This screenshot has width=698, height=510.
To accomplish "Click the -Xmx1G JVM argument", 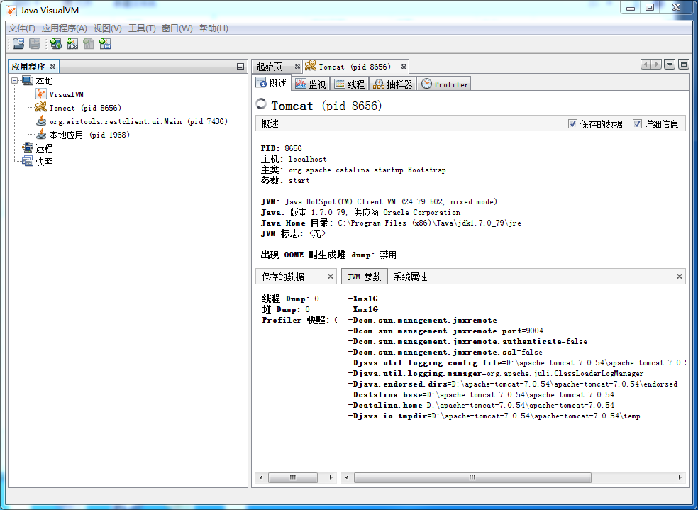I will (x=363, y=309).
